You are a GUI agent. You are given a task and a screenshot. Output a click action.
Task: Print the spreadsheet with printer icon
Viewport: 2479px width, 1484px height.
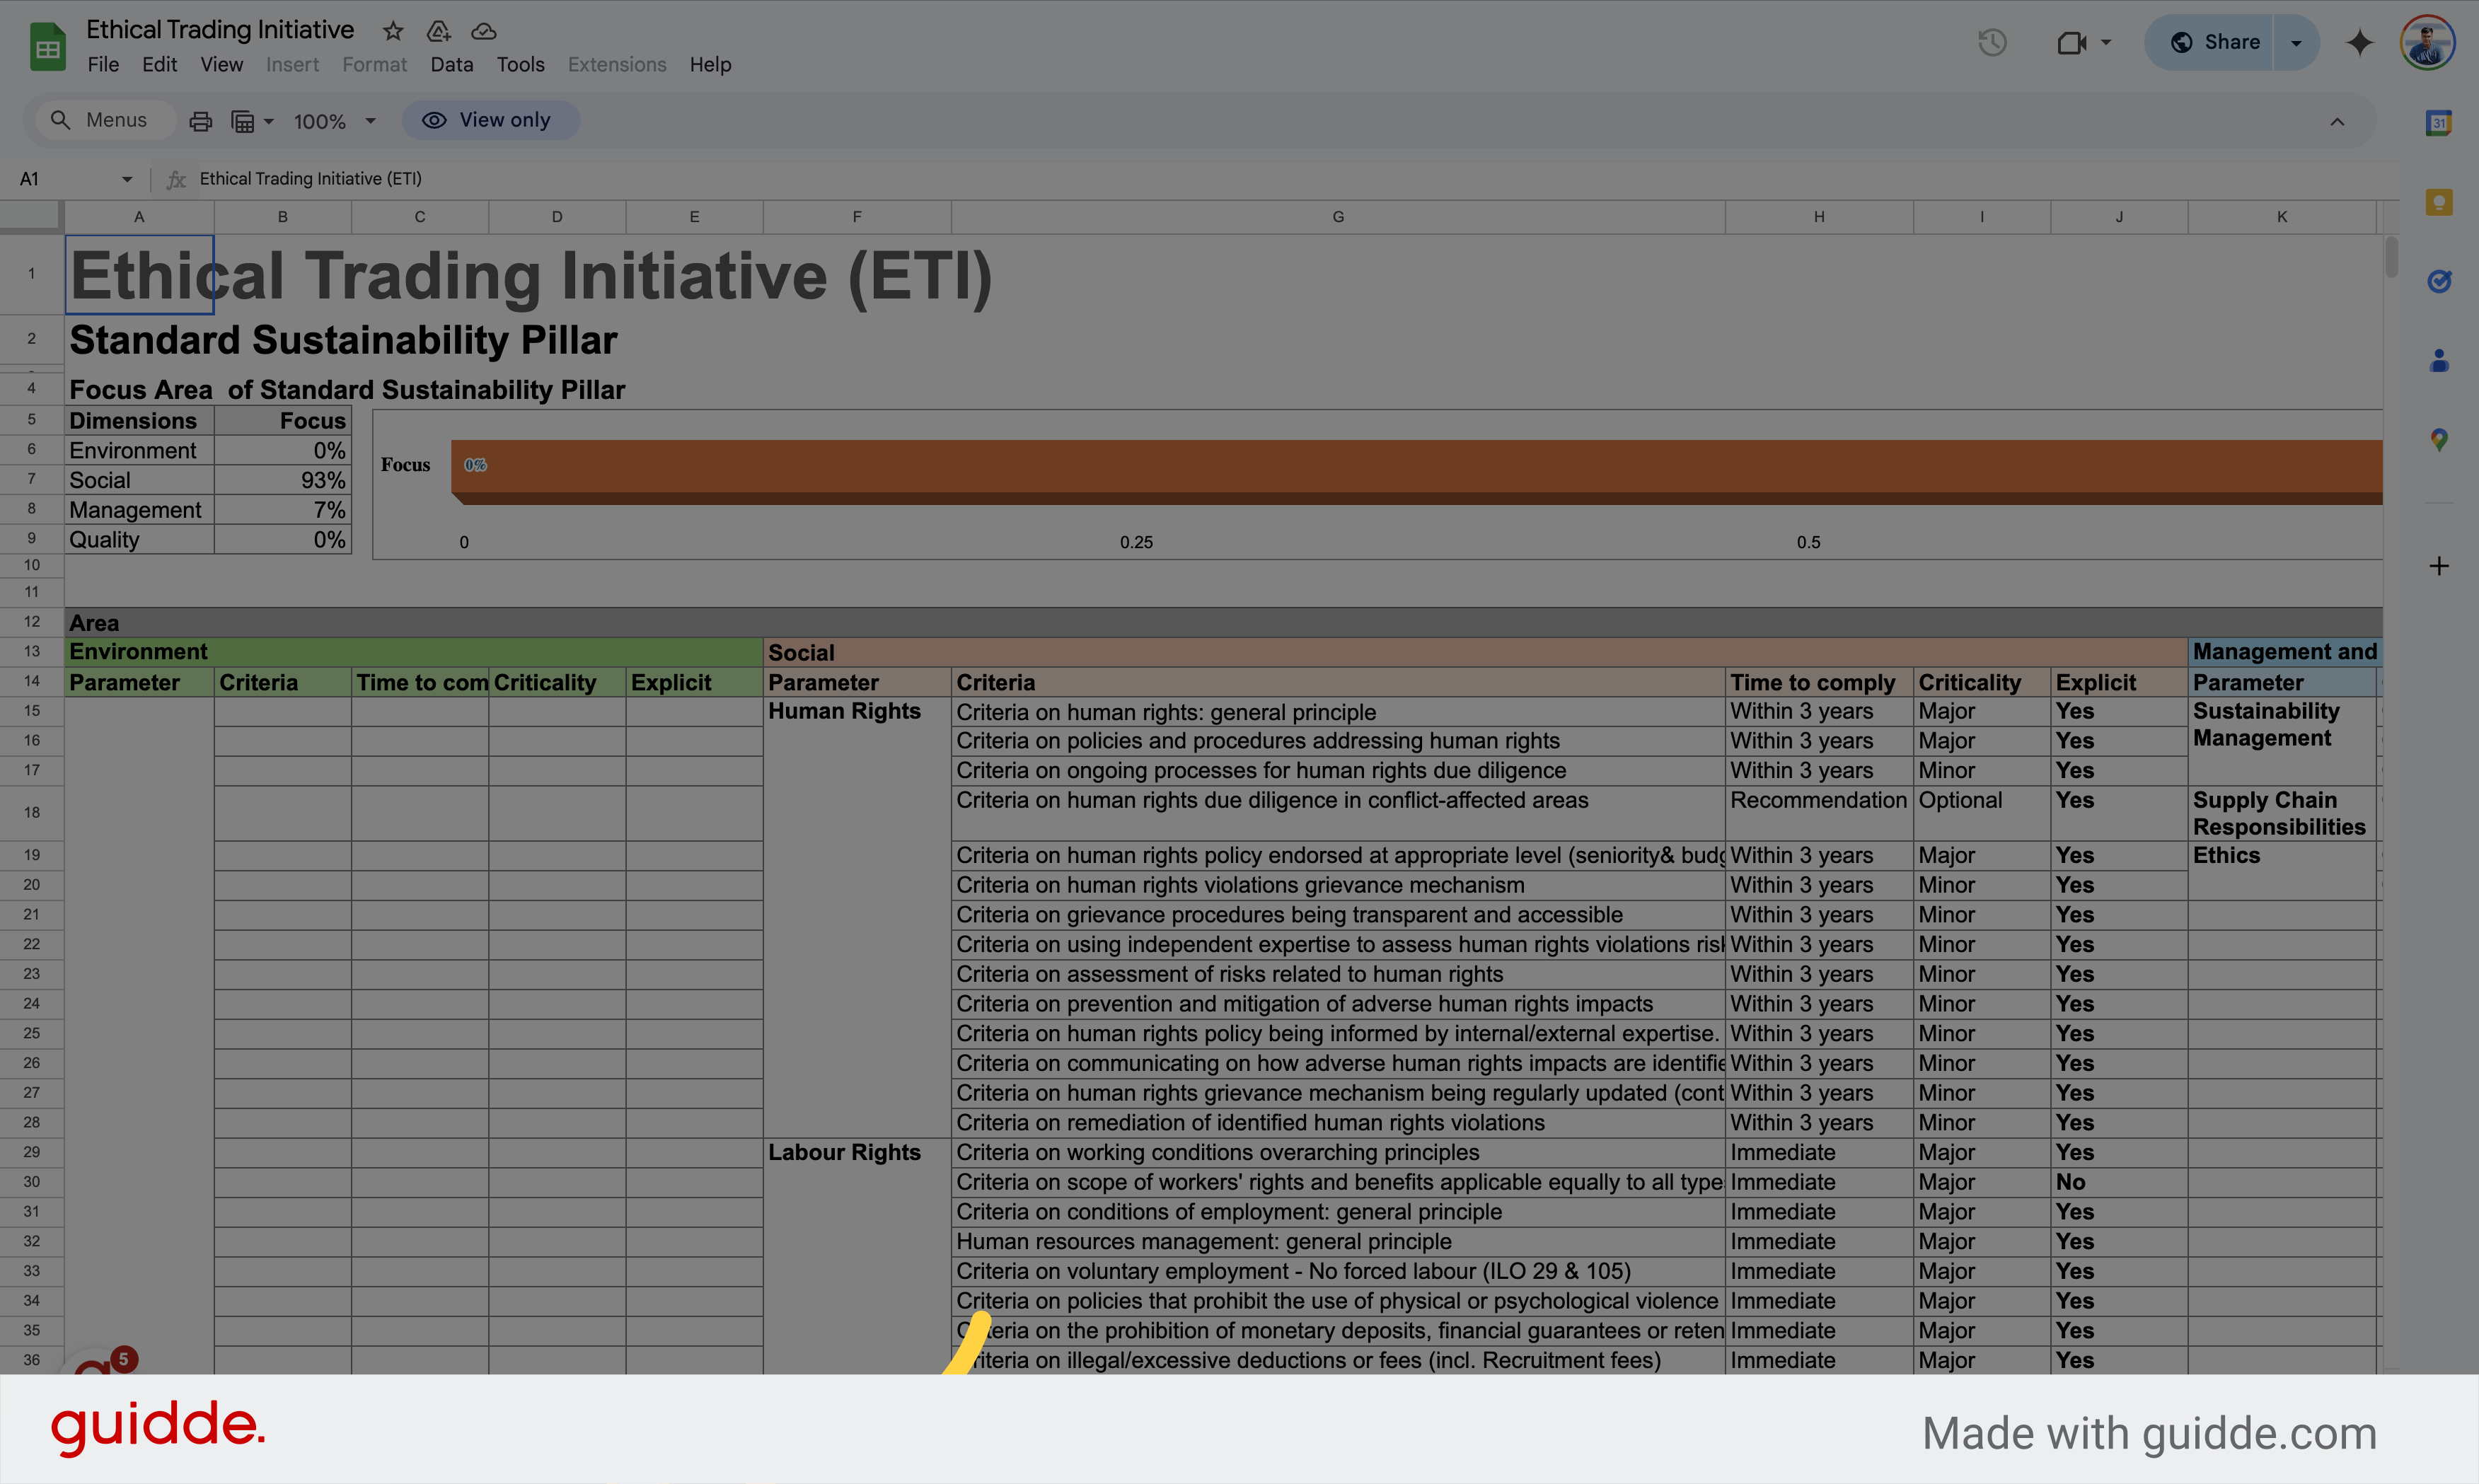(201, 121)
